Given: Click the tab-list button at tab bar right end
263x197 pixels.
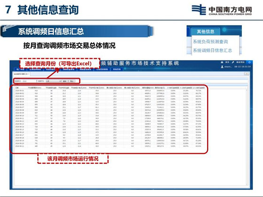Looking at the screenshot, I should click(x=247, y=74).
